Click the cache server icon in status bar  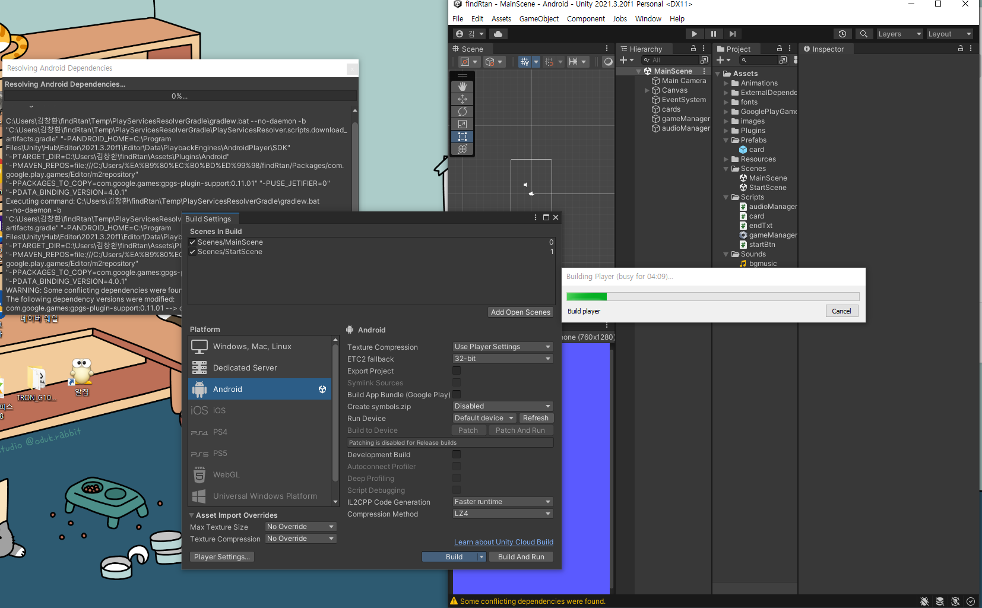(x=940, y=601)
